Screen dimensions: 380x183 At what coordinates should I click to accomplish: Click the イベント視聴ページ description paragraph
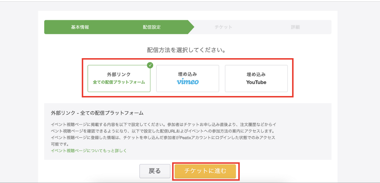[163, 134]
